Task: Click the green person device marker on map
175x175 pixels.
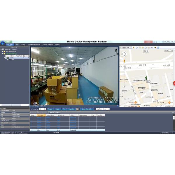Action: (146, 78)
